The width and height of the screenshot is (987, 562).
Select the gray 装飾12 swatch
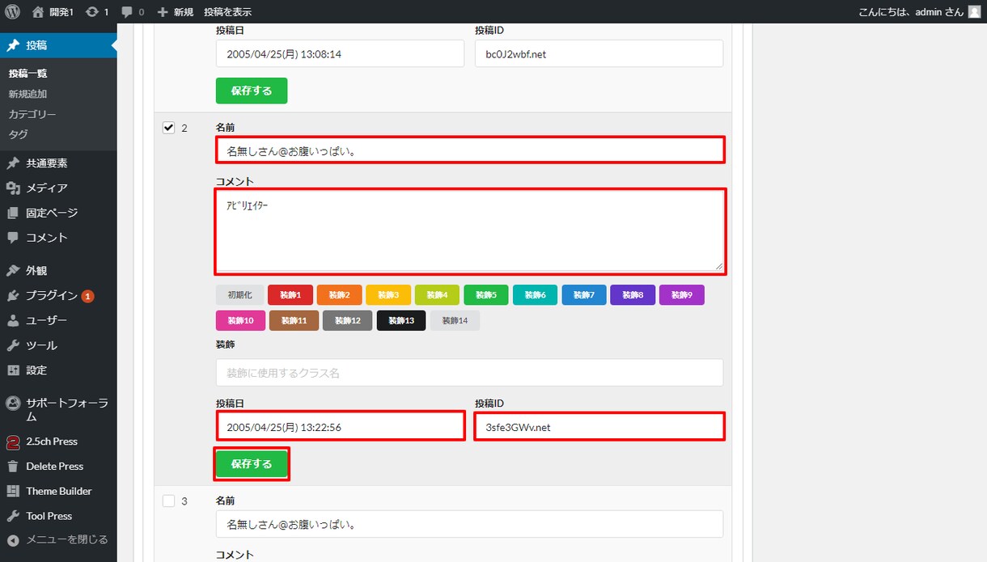coord(348,320)
